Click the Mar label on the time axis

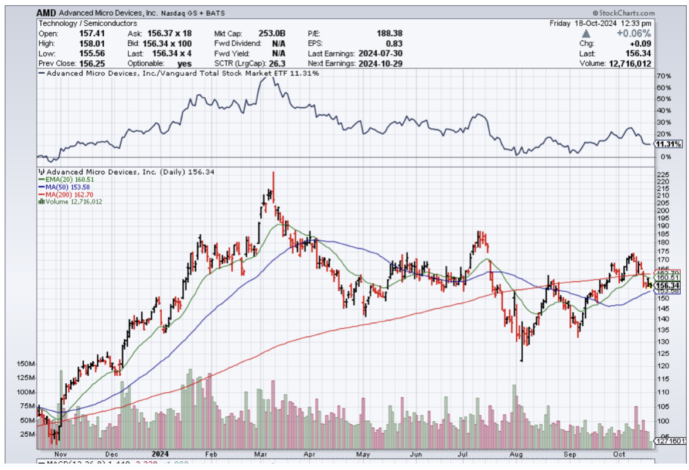click(261, 454)
